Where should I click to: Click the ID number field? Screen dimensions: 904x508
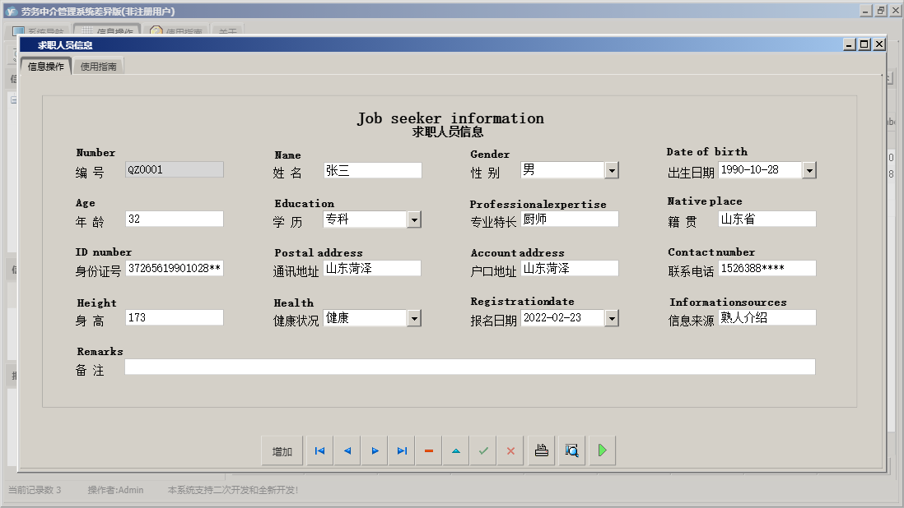tap(175, 268)
